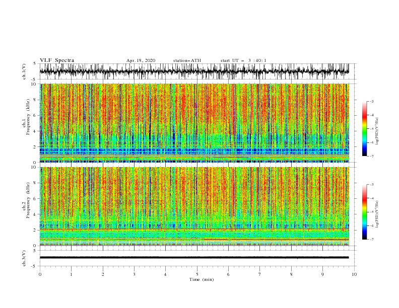Click time axis tick label "10"

pyautogui.click(x=354, y=274)
